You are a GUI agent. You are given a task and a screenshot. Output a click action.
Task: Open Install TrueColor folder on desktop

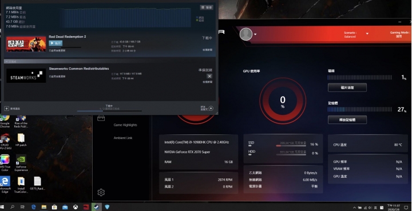(x=21, y=185)
